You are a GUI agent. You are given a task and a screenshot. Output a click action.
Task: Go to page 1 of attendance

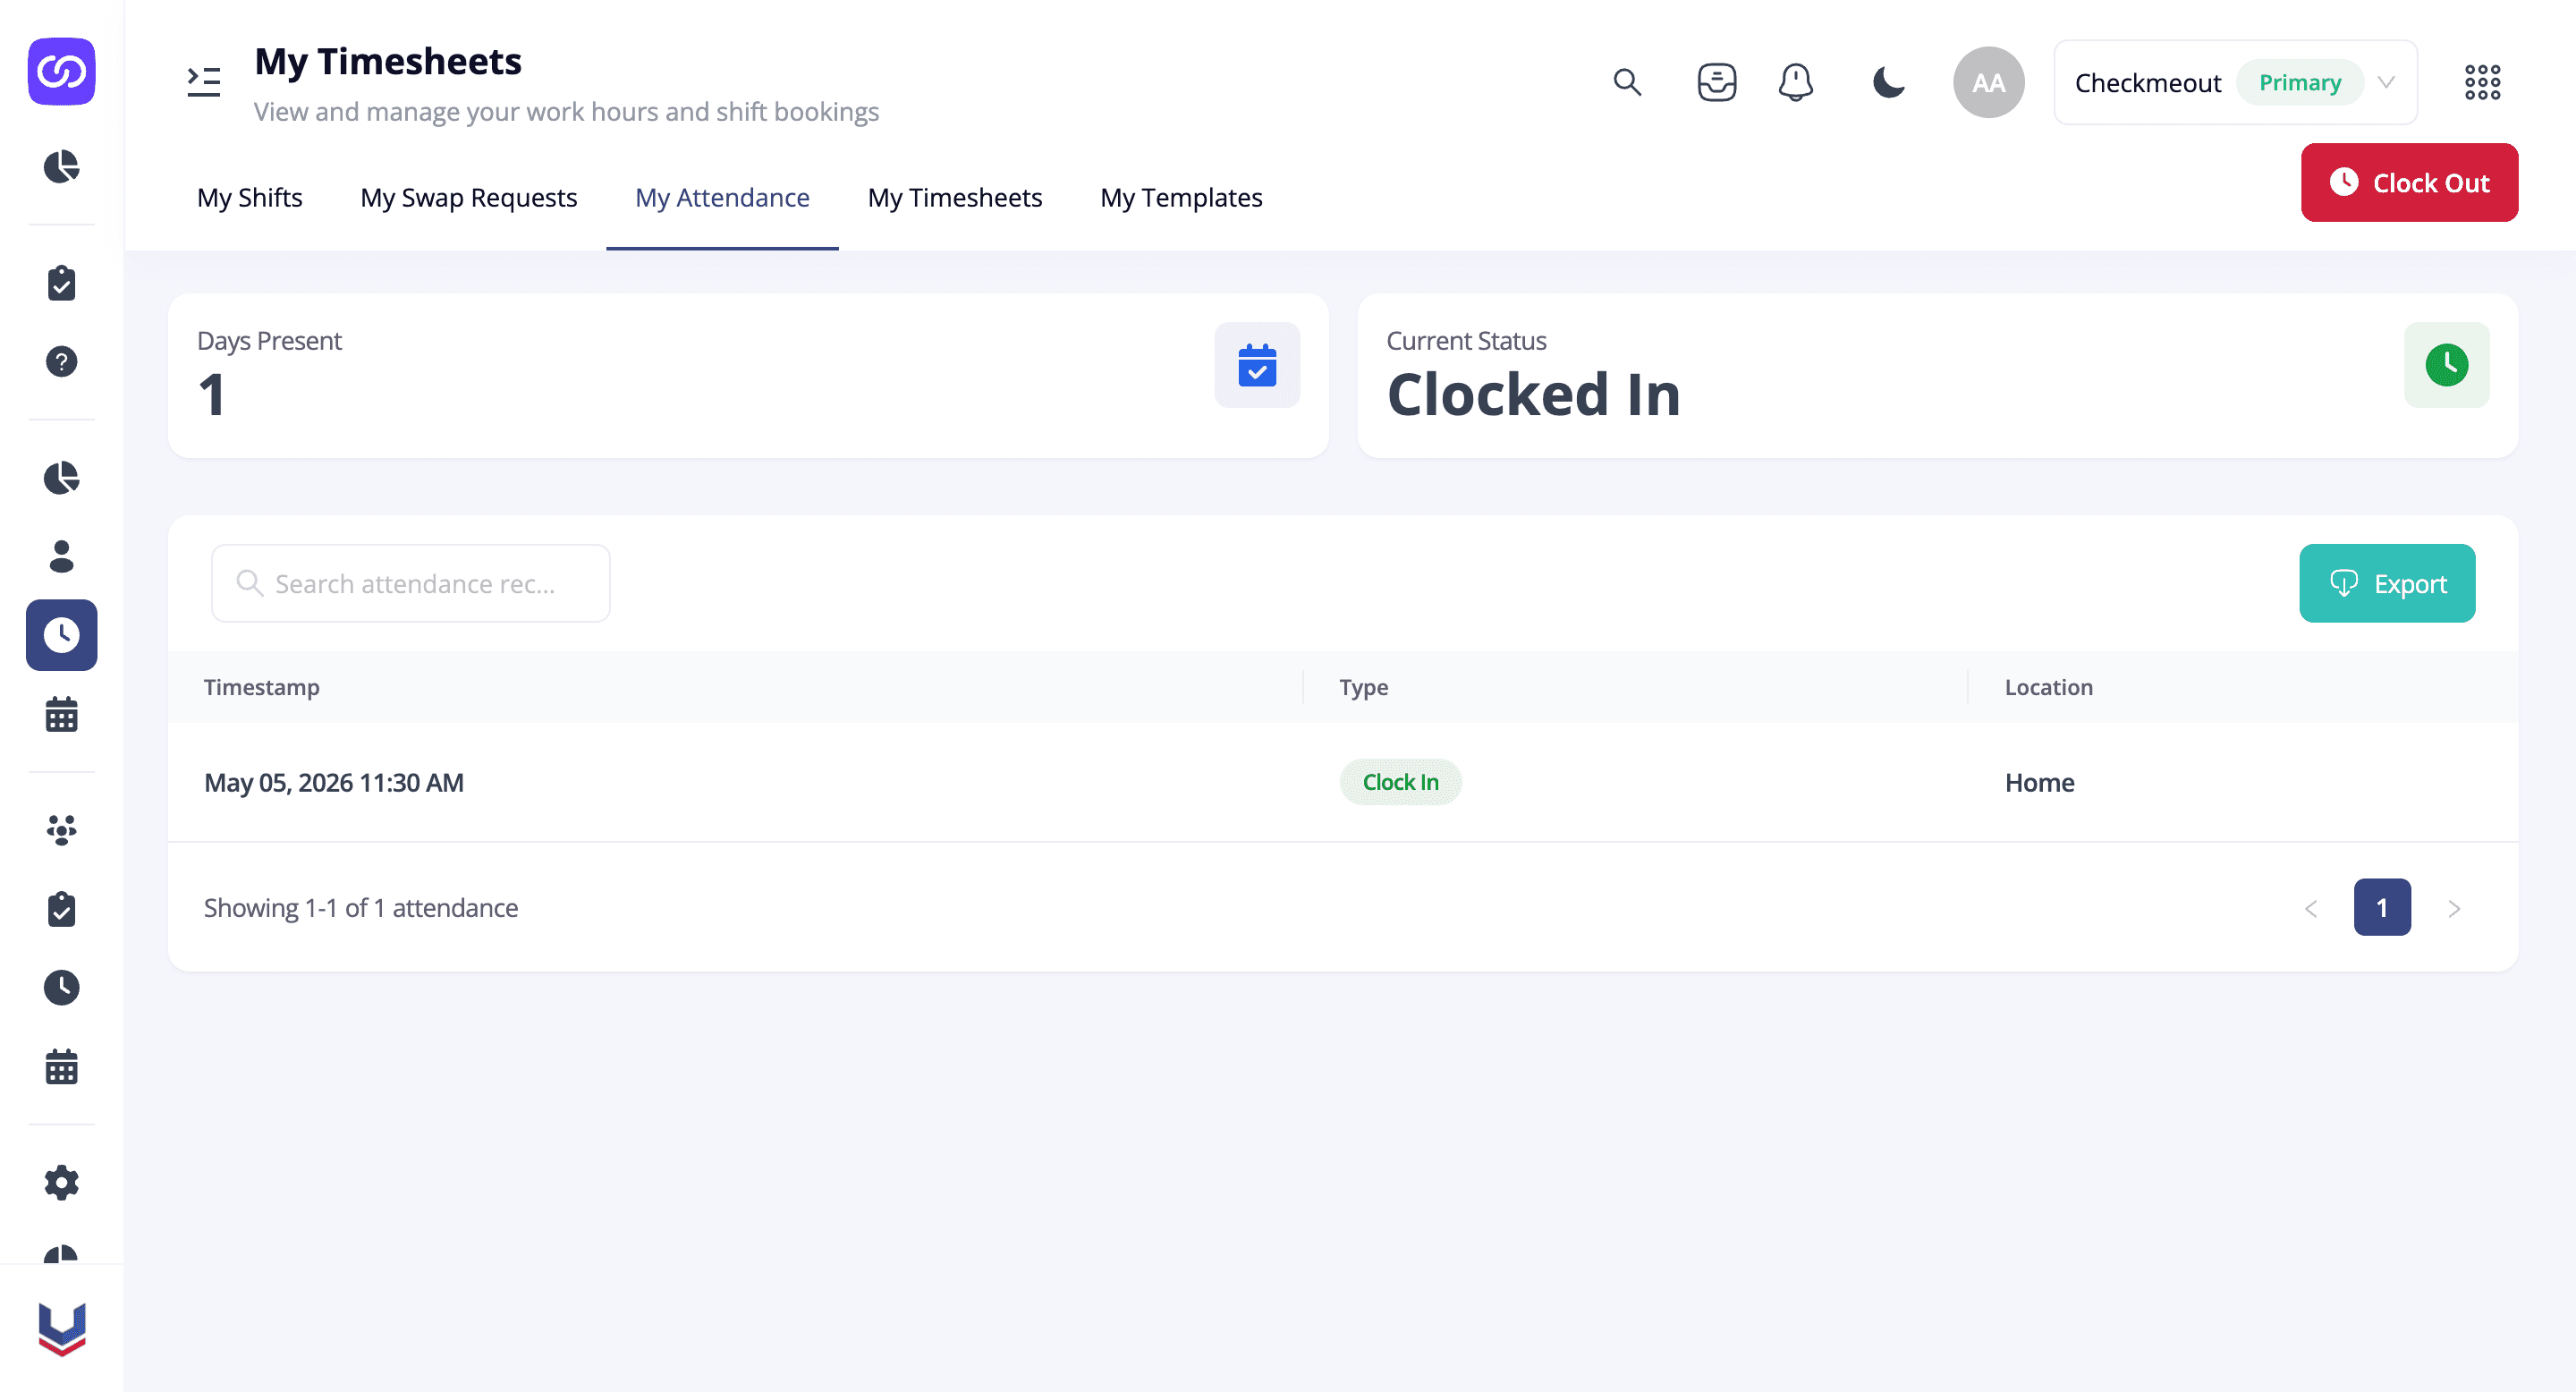point(2382,907)
